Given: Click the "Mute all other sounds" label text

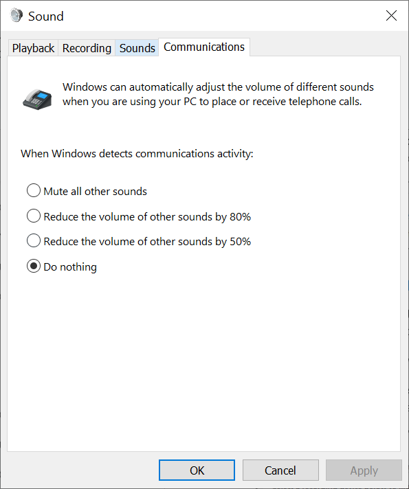Looking at the screenshot, I should [96, 191].
